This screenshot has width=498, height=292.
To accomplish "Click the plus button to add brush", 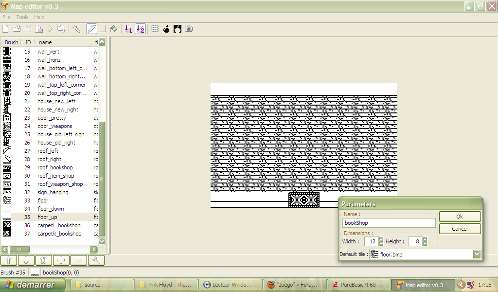I will pos(60,260).
